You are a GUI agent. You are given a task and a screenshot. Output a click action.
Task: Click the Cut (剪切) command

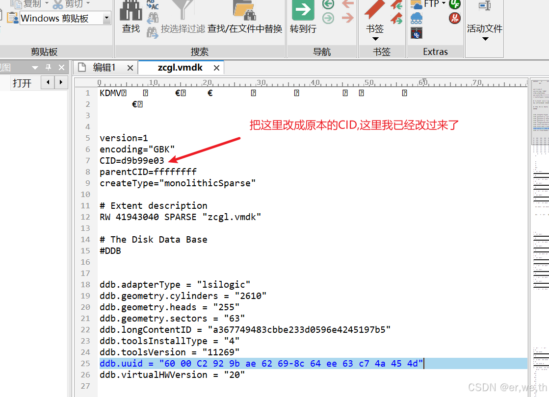click(71, 4)
